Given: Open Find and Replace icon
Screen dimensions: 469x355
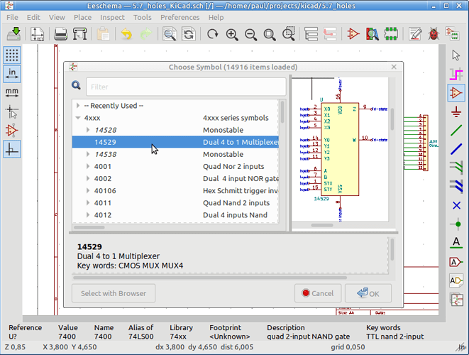Looking at the screenshot, I should coord(189,33).
